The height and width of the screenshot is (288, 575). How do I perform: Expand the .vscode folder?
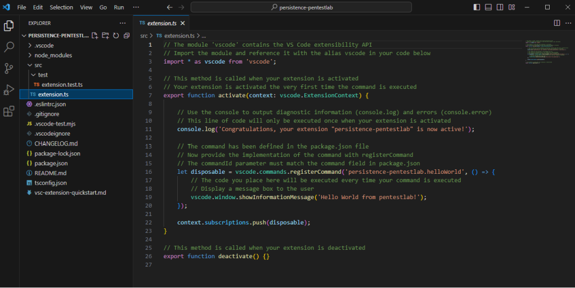point(44,46)
